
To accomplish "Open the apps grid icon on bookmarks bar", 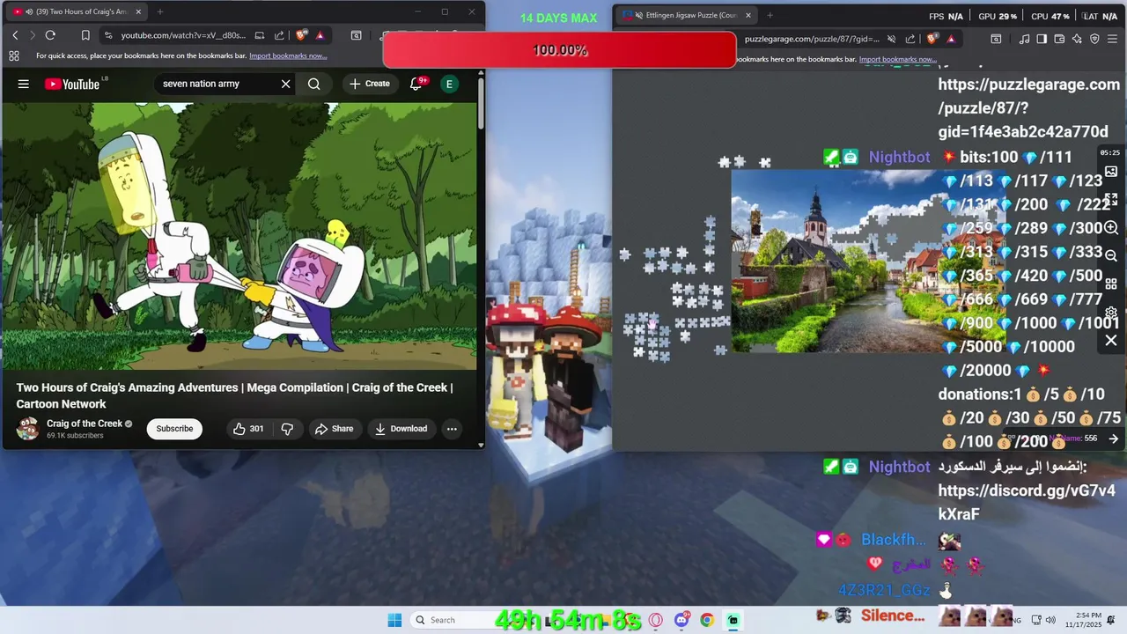I will pyautogui.click(x=14, y=55).
